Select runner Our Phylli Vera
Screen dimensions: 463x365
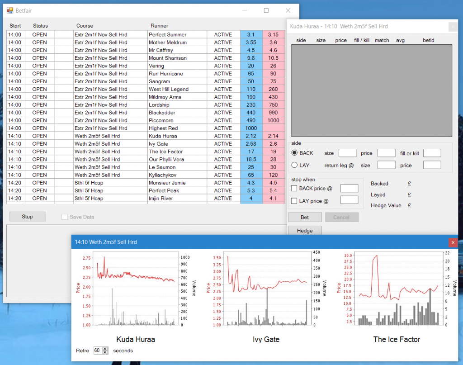point(177,160)
